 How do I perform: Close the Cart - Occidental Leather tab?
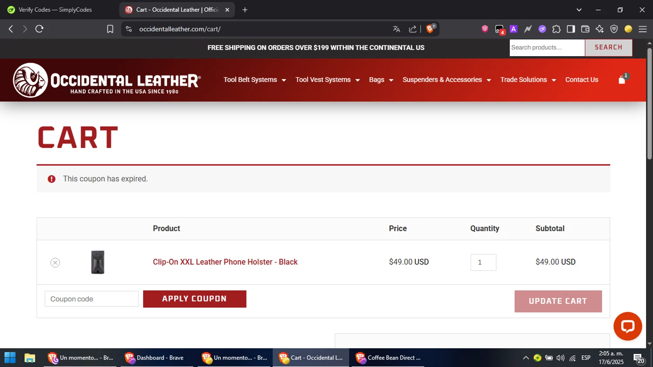pos(227,10)
